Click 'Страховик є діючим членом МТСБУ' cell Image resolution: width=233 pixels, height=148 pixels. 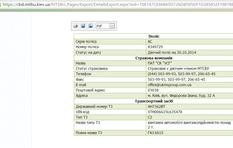pyautogui.click(x=189, y=69)
